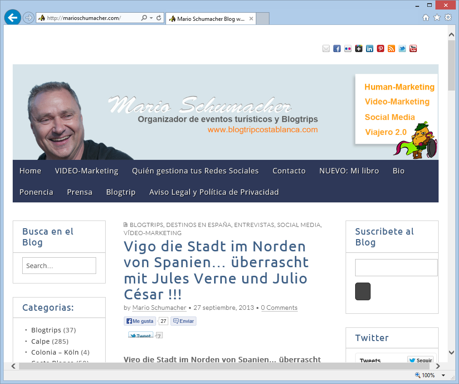Open the LinkedIn social icon

click(x=370, y=48)
